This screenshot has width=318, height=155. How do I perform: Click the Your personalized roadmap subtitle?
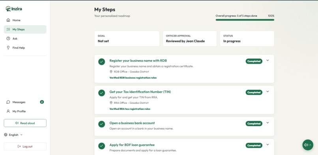[112, 16]
